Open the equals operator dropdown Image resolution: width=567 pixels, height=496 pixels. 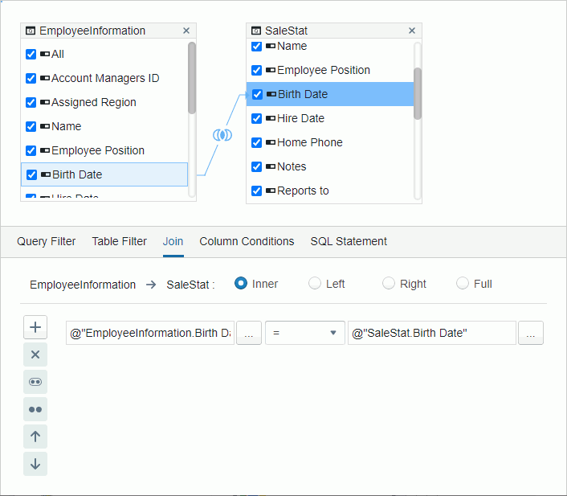point(304,333)
